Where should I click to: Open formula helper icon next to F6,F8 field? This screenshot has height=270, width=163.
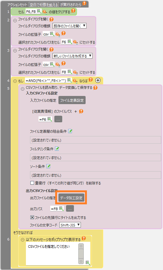pos(45,12)
